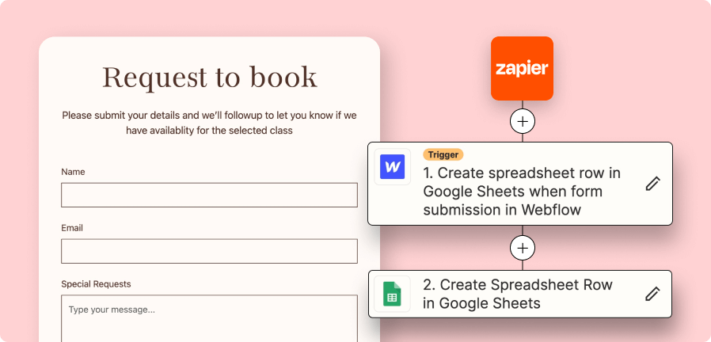Viewport: 711px width, 342px height.
Task: Click the Request to book heading
Action: coord(210,77)
